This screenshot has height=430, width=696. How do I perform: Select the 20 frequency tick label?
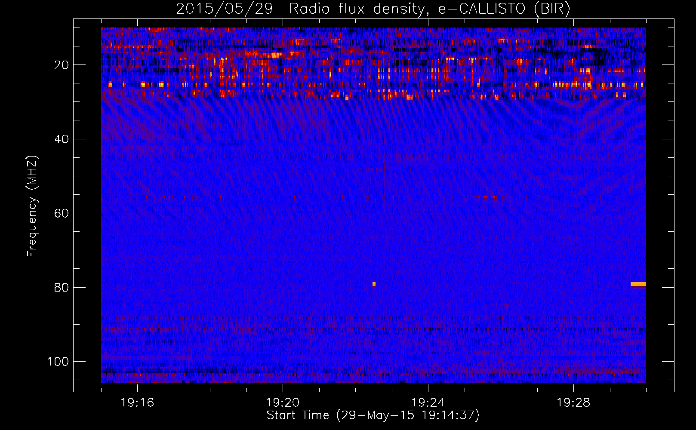point(62,65)
